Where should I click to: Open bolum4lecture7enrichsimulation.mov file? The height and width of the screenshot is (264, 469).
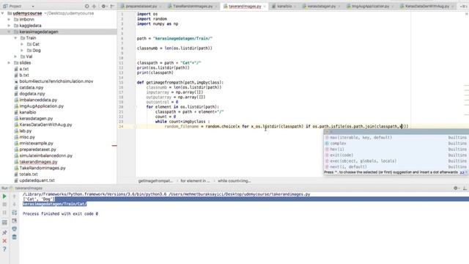(56, 81)
